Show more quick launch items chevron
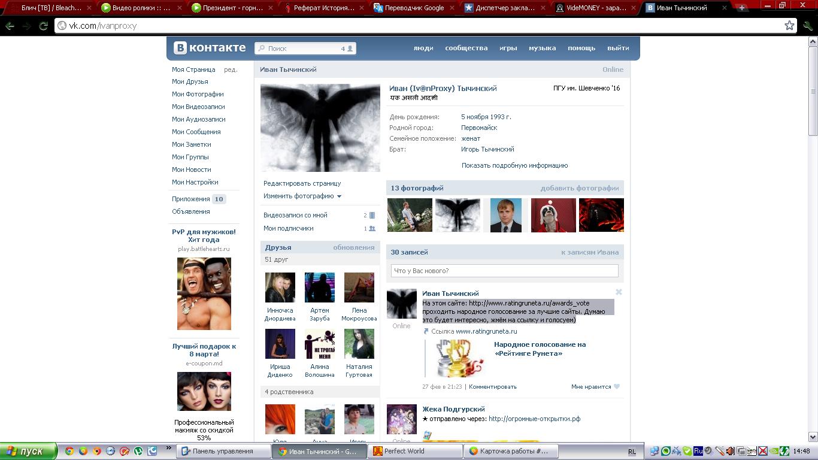This screenshot has width=818, height=460. (169, 448)
